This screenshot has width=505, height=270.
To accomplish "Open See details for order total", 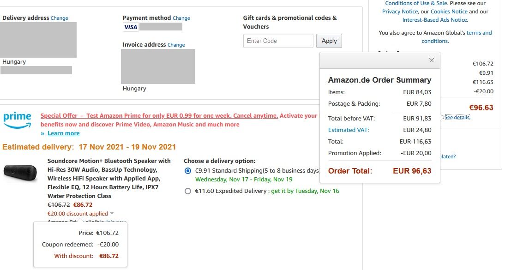I will 457,117.
